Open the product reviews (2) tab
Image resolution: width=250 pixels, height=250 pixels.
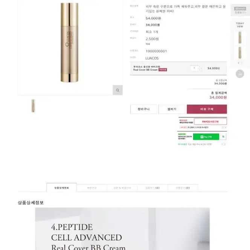tap(152, 188)
